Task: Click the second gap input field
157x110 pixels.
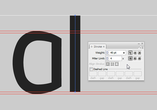Action: [x=120, y=74]
